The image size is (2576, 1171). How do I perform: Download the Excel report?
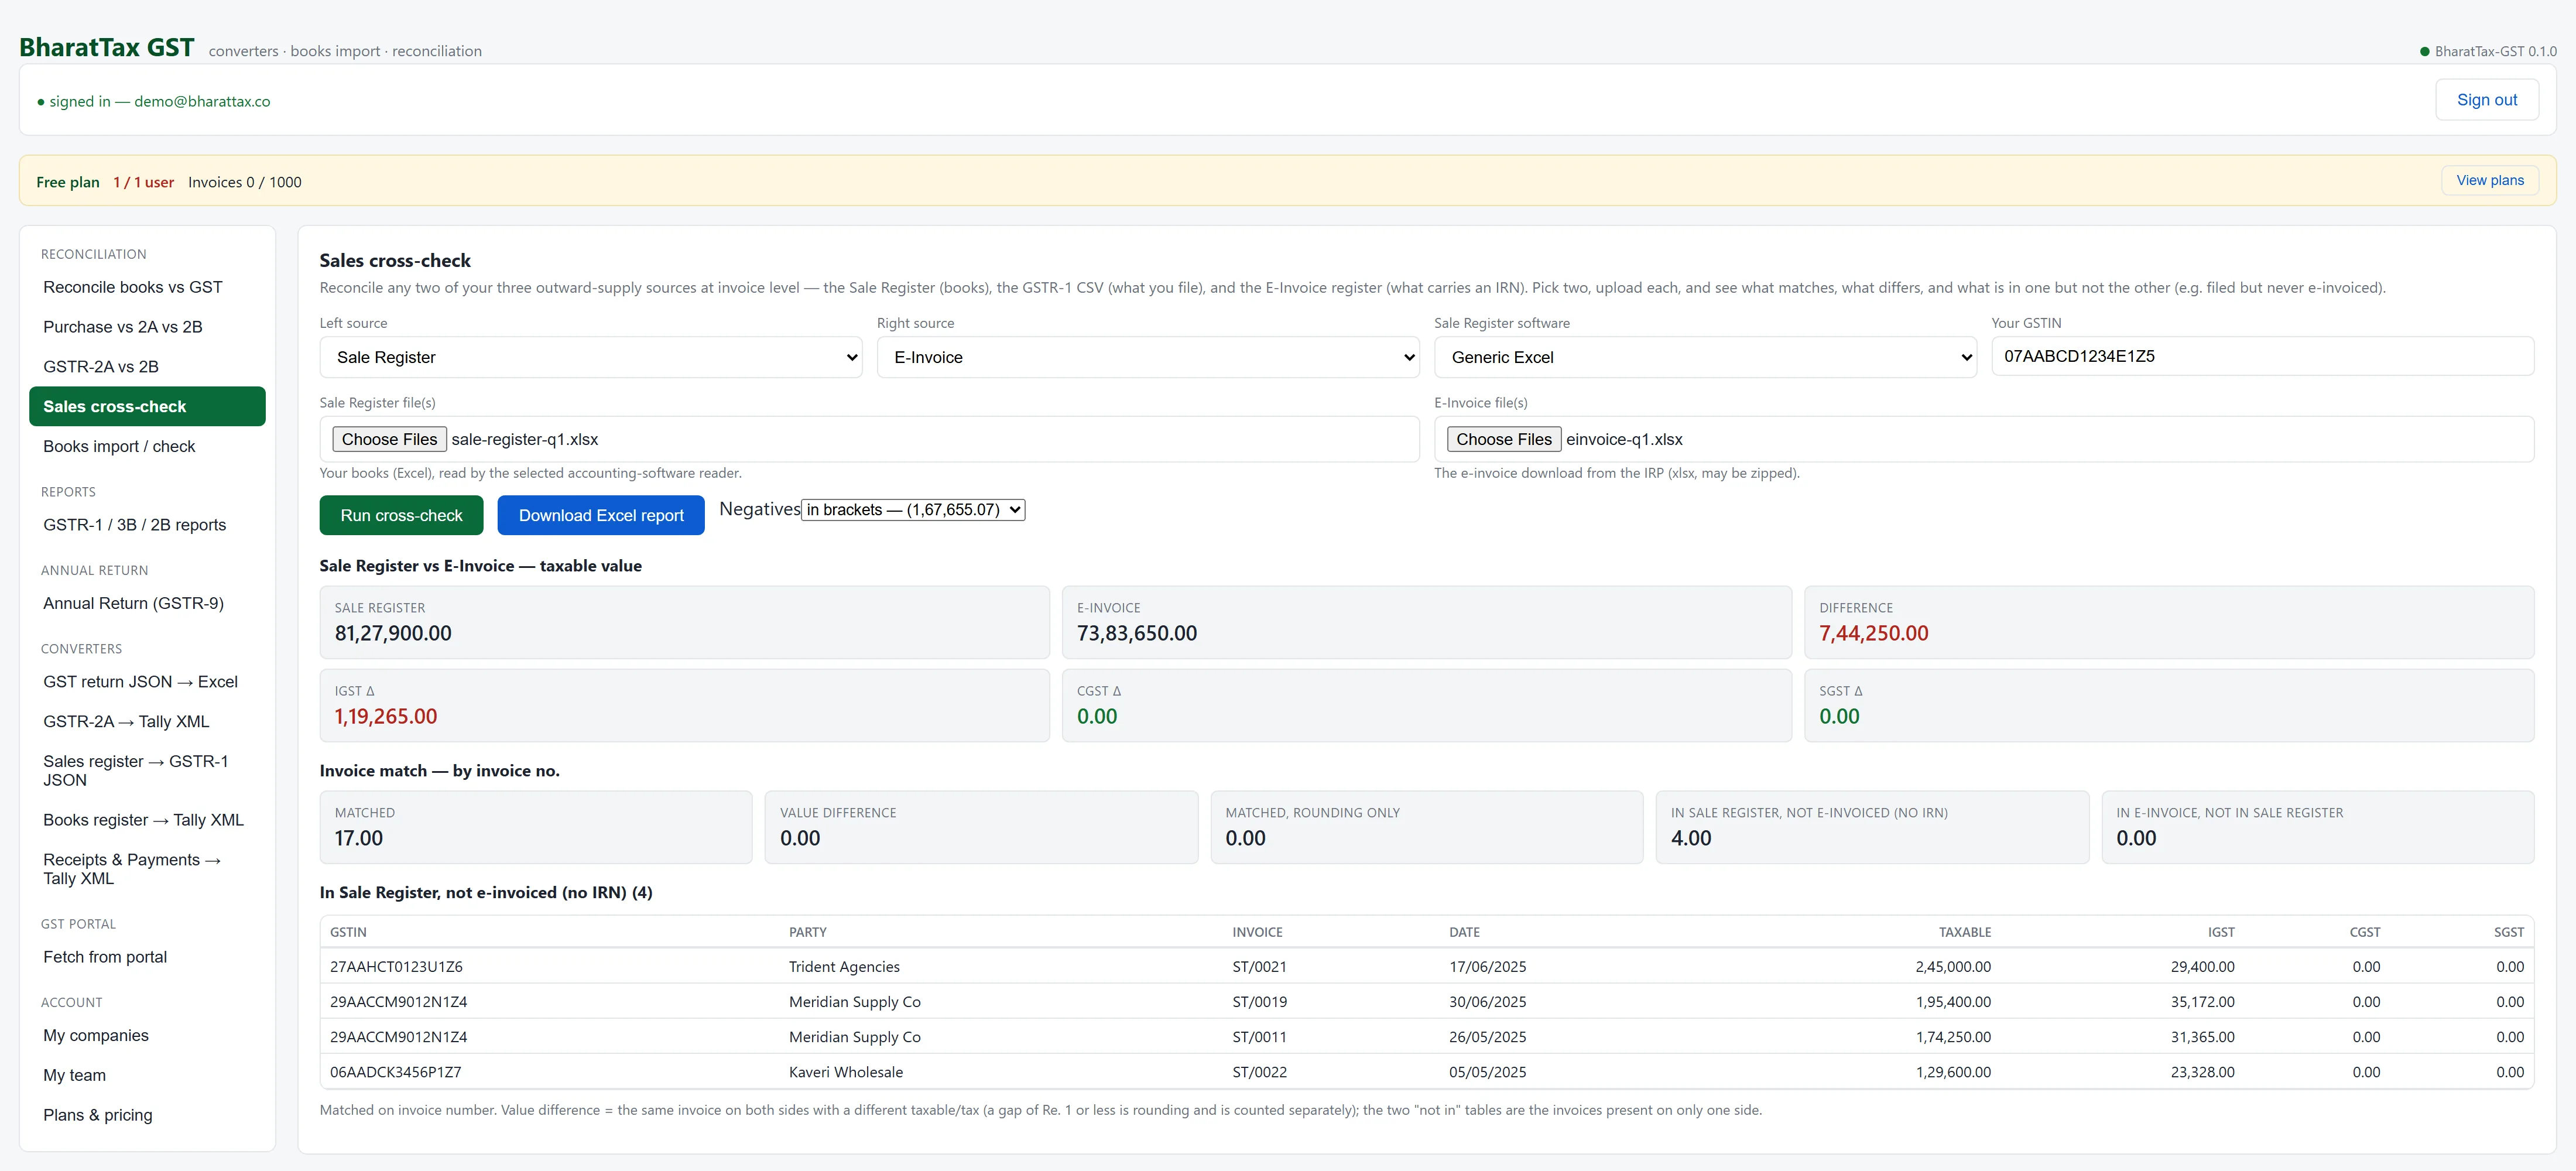[601, 515]
